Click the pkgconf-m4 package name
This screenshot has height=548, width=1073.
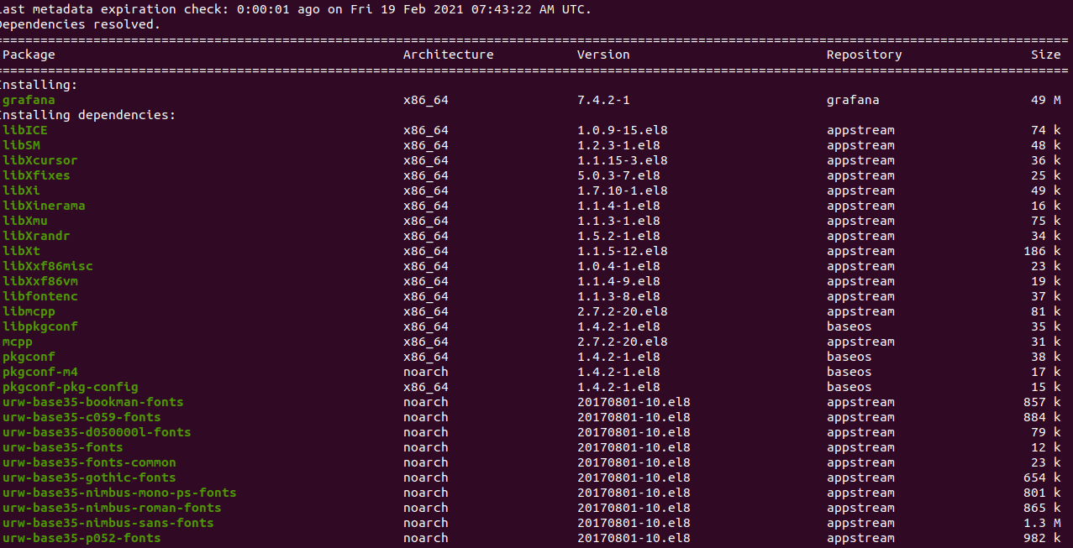39,372
